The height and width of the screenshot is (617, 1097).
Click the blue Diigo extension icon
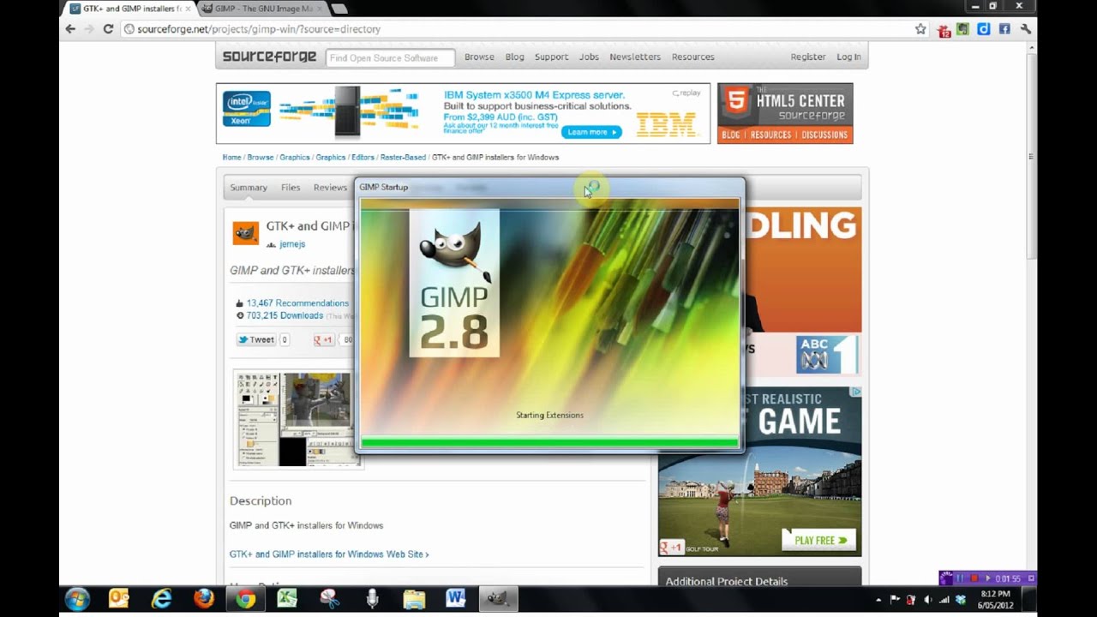coord(984,29)
